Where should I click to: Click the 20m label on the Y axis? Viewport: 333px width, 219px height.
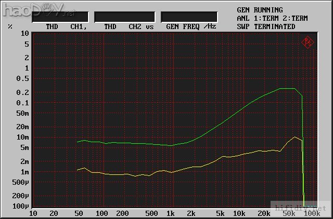point(22,127)
